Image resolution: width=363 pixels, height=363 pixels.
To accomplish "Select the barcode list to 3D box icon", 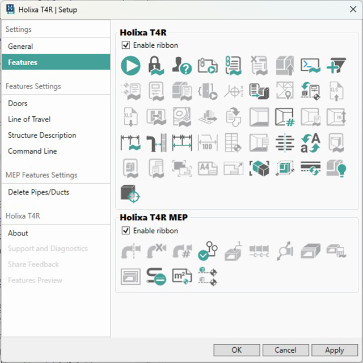I will pos(259,91).
